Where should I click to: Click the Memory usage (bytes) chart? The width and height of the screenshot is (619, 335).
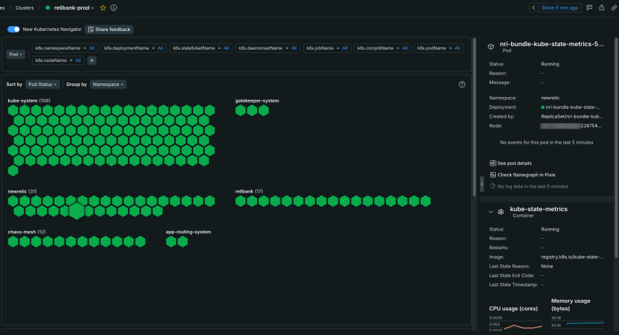click(x=578, y=323)
